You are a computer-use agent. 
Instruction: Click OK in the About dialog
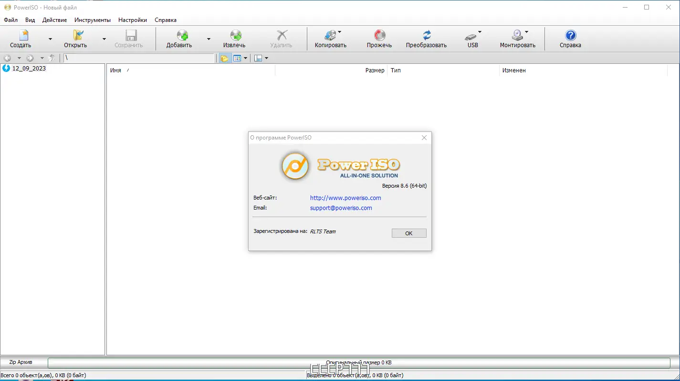(409, 233)
